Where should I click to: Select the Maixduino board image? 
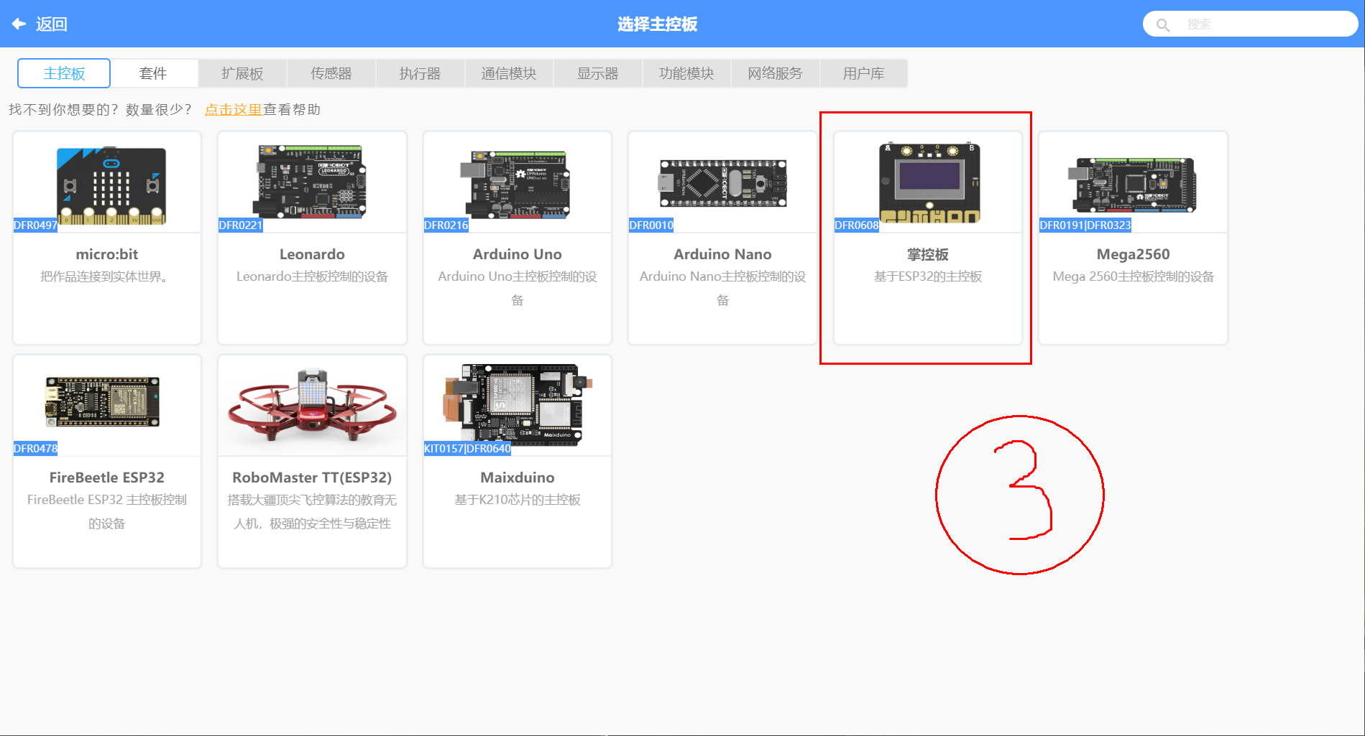point(518,404)
